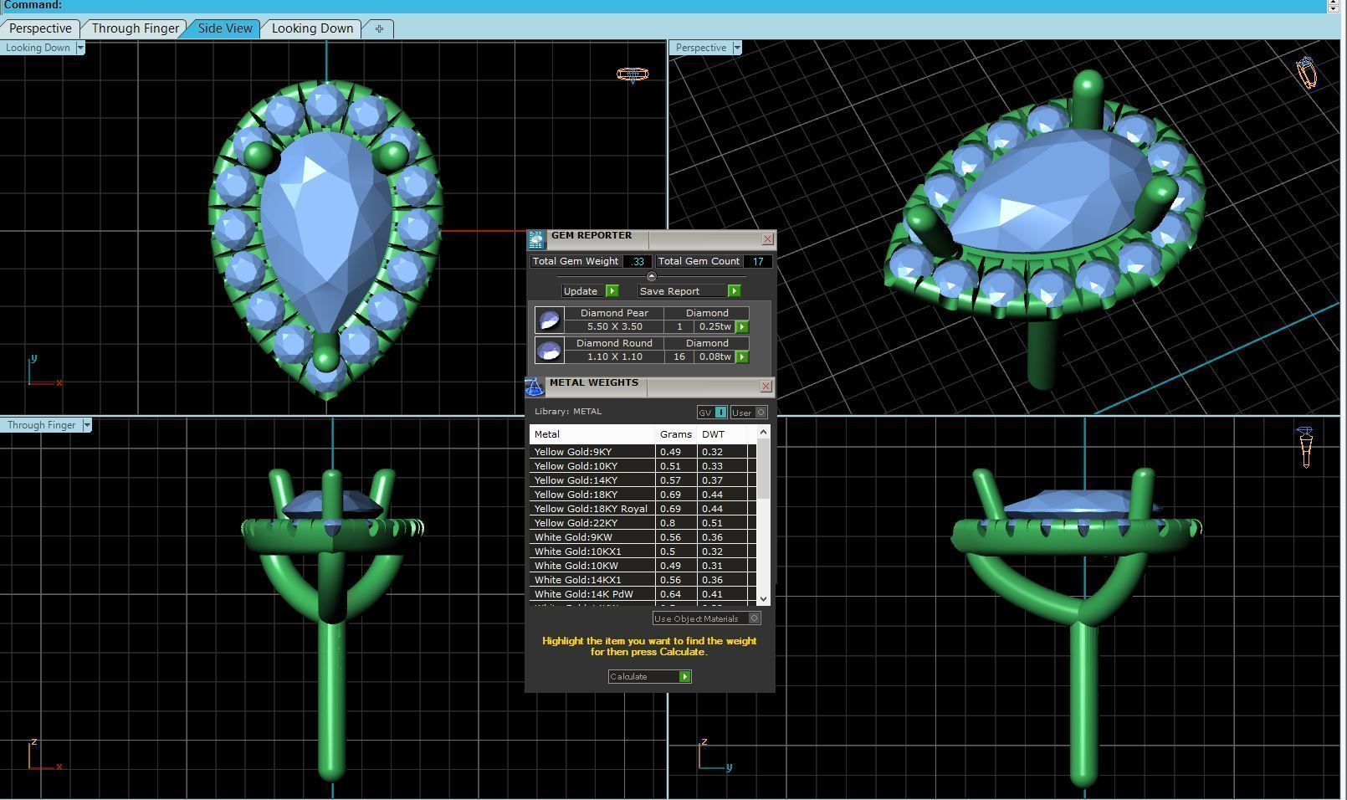The image size is (1347, 800).
Task: Click the Library: METAL label
Action: coord(568,412)
